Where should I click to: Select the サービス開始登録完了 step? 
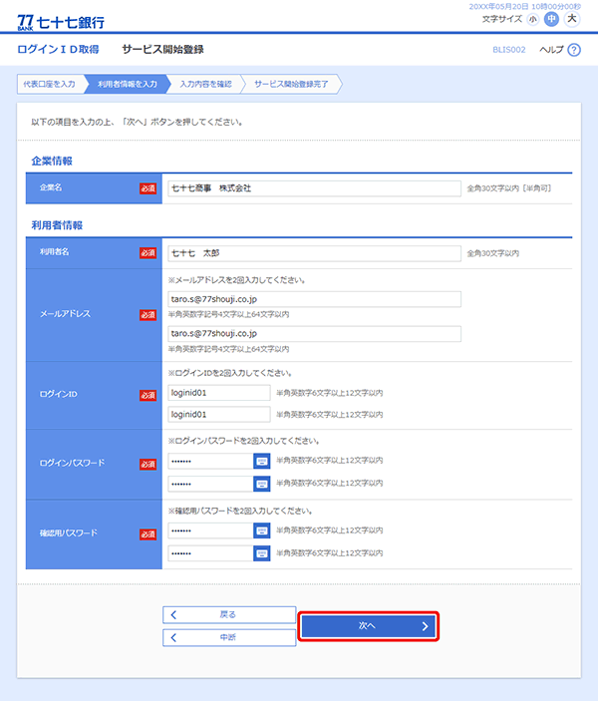(x=291, y=84)
